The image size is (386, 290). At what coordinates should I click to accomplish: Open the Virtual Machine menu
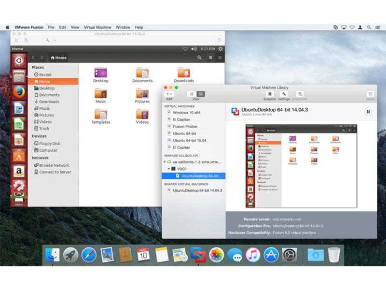97,28
